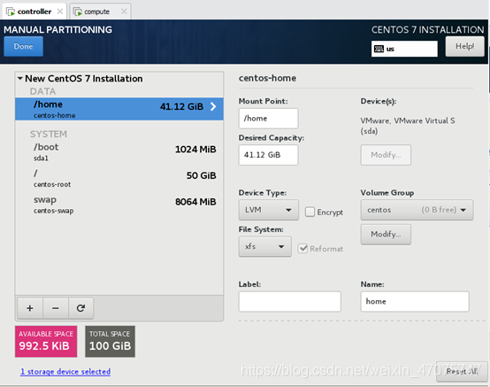Image resolution: width=490 pixels, height=387 pixels.
Task: Switch to the controller tab
Action: tap(34, 12)
